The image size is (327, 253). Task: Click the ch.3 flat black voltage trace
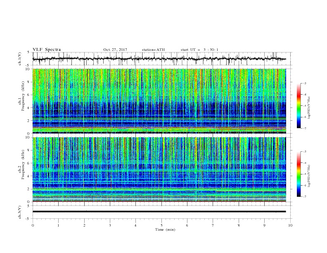click(x=159, y=212)
